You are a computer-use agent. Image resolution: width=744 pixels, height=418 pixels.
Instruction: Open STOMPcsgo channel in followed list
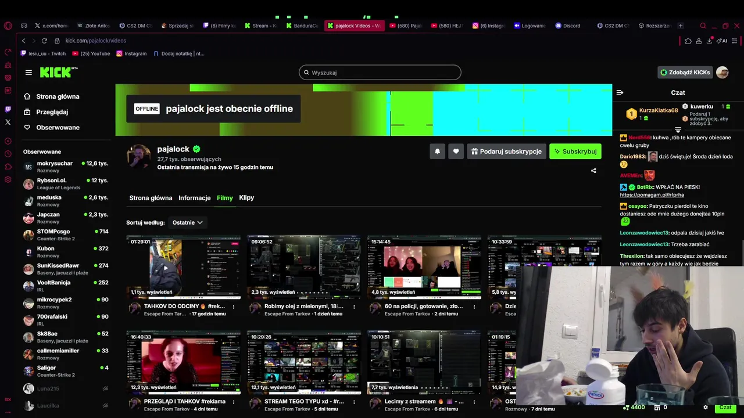coord(66,235)
